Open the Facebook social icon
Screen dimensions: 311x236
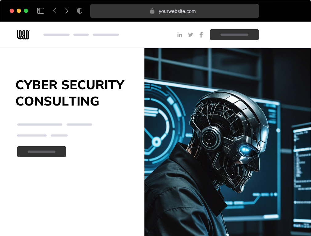[x=201, y=35]
